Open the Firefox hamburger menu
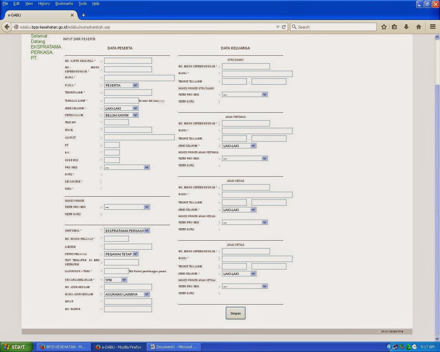Image resolution: width=440 pixels, height=352 pixels. coord(433,27)
